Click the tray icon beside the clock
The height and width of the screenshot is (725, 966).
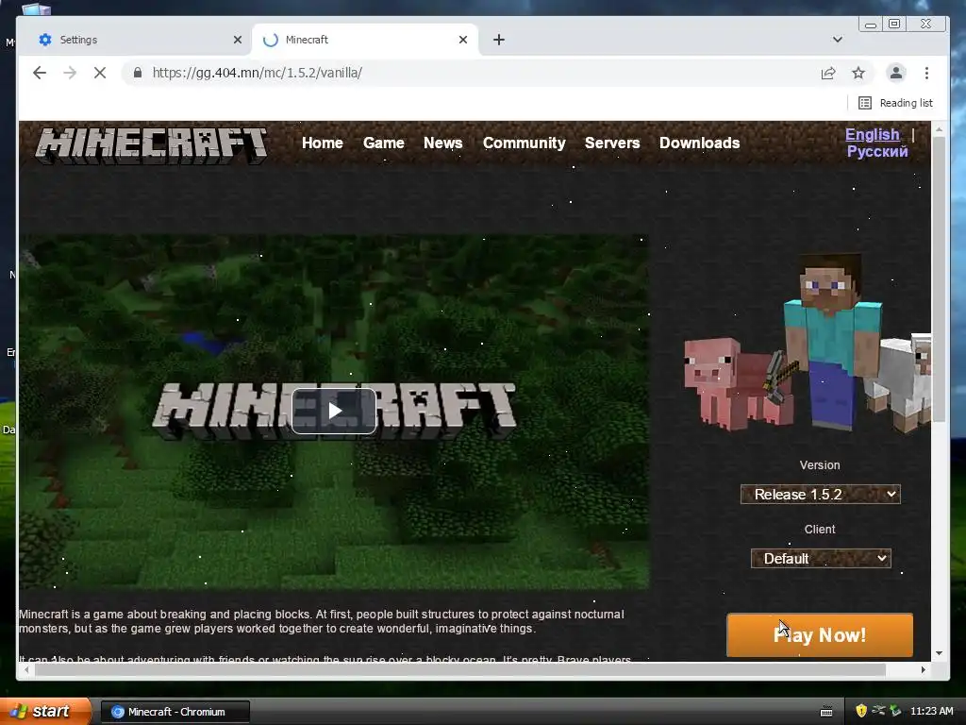point(896,711)
